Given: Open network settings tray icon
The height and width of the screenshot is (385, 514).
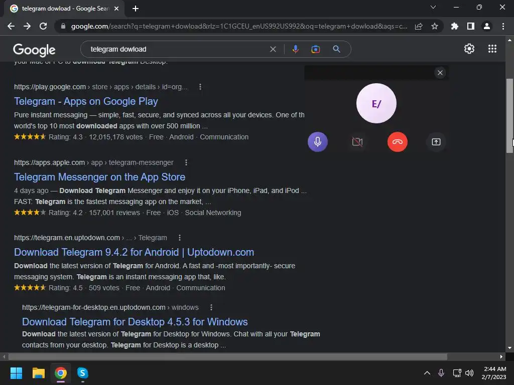Looking at the screenshot, I should coord(457,373).
